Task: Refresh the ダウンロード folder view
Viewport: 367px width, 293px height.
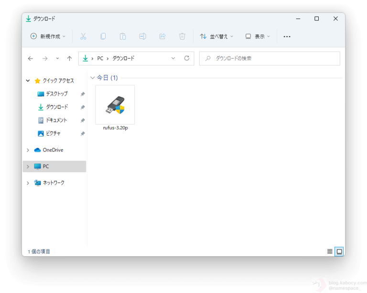Action: [x=187, y=58]
